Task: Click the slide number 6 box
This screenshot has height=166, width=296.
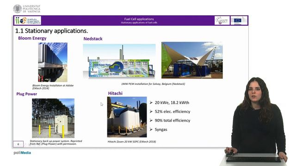Action: (x=18, y=144)
